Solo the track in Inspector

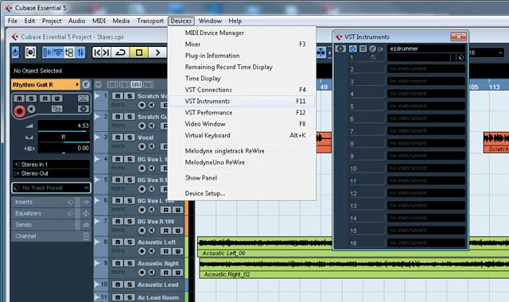click(x=31, y=99)
